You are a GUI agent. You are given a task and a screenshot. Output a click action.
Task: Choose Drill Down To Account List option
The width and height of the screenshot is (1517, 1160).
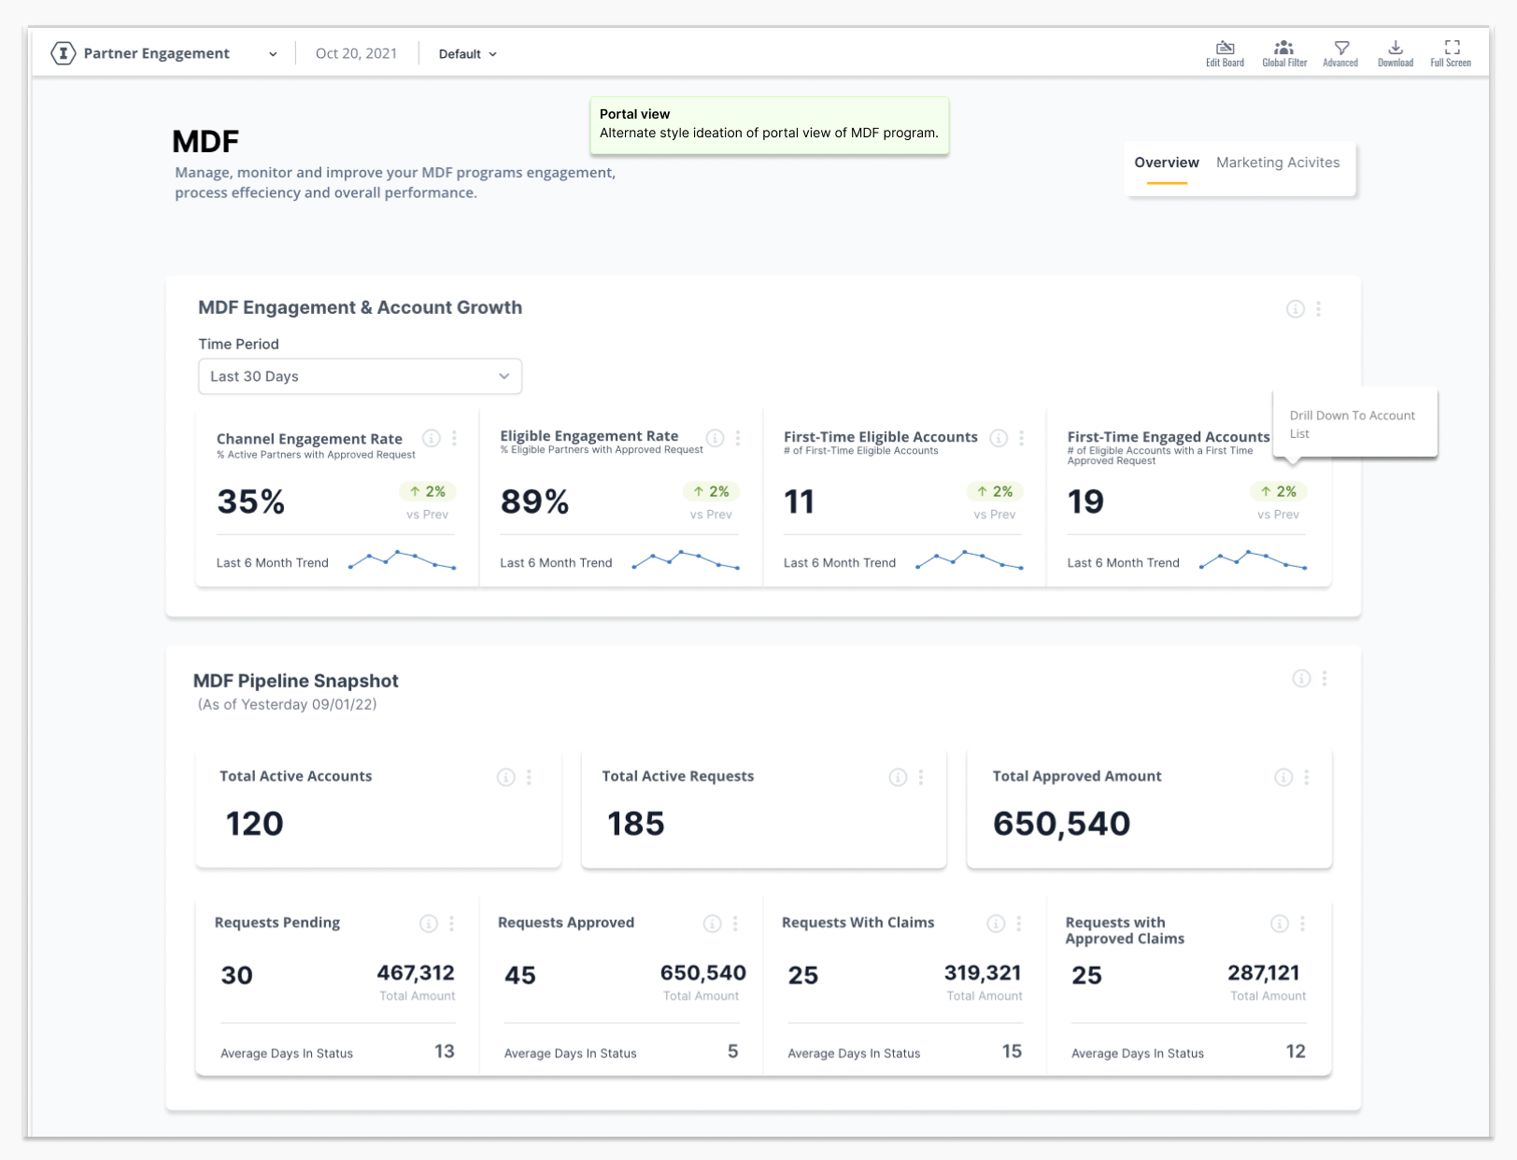pos(1352,424)
